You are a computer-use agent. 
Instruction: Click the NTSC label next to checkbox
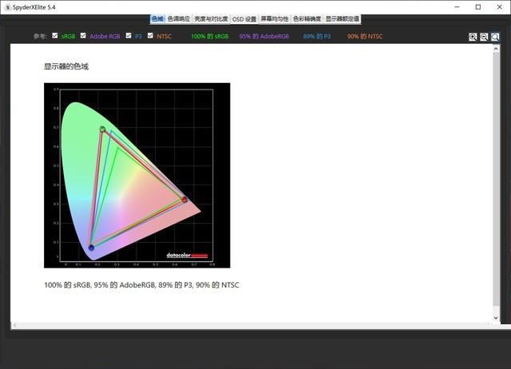pos(164,36)
